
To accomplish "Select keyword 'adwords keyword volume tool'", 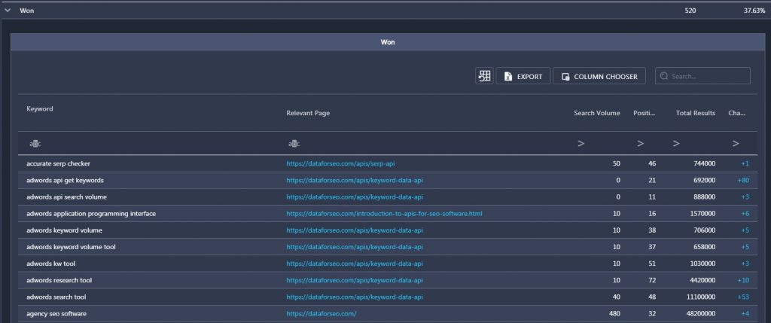I will click(71, 247).
